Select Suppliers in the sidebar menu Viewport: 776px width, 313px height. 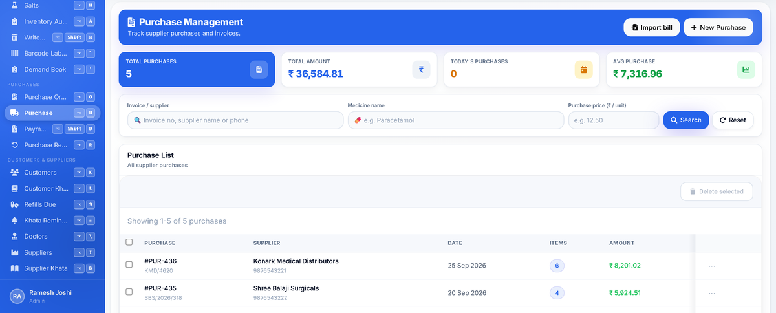point(52,252)
